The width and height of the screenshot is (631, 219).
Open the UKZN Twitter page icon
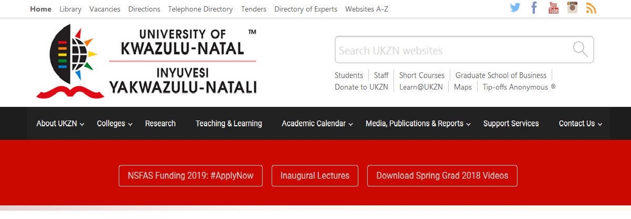pyautogui.click(x=515, y=8)
